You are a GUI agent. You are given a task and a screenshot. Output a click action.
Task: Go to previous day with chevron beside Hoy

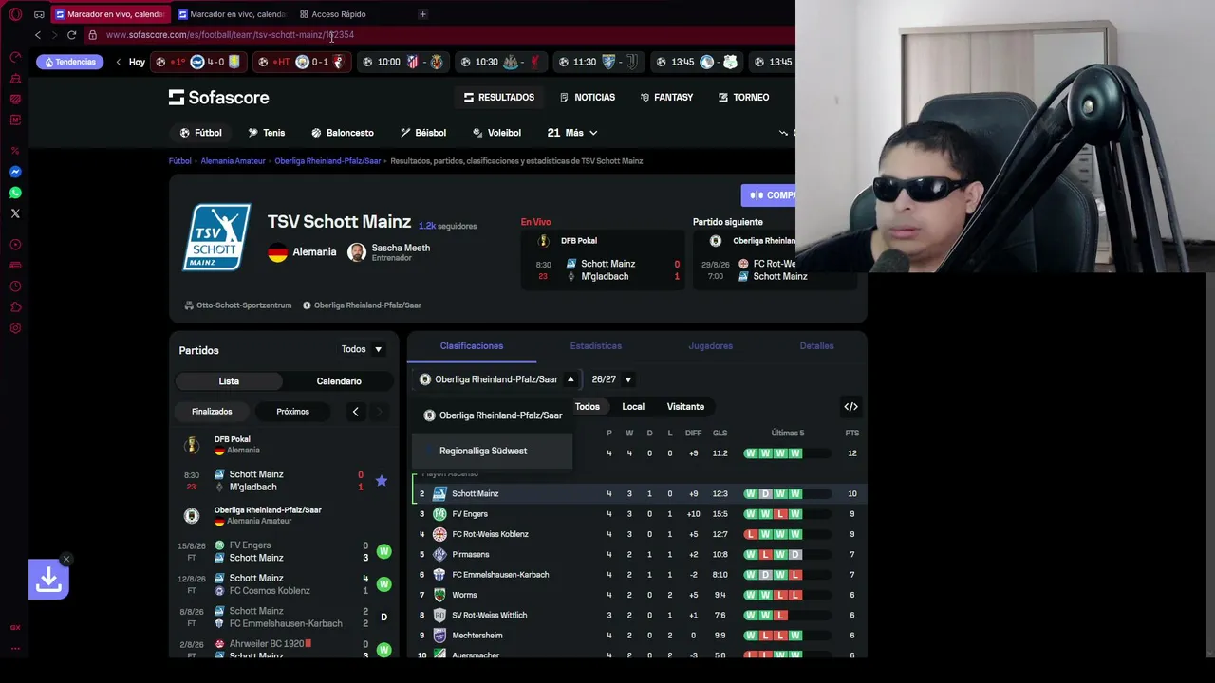119,63
